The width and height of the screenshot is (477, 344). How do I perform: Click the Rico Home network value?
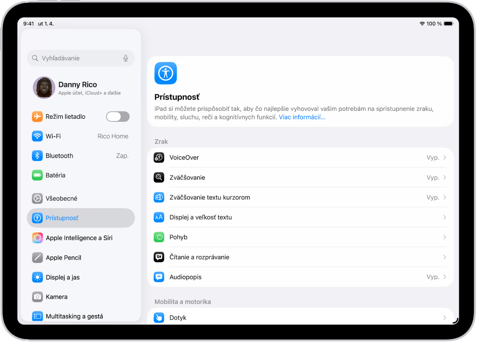pyautogui.click(x=113, y=136)
